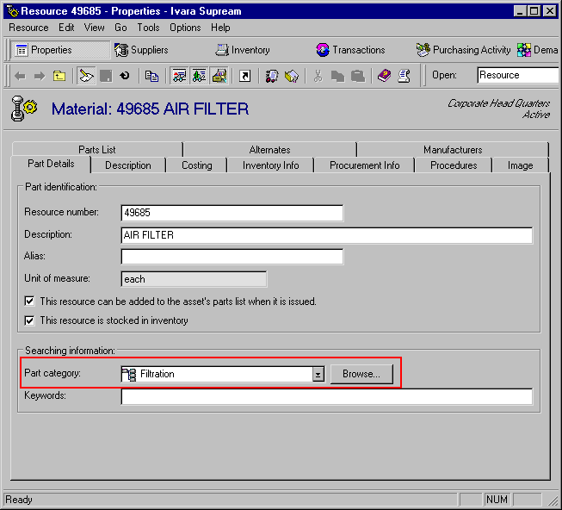Switch to the Procurement Info tab
The height and width of the screenshot is (510, 562).
(x=365, y=165)
